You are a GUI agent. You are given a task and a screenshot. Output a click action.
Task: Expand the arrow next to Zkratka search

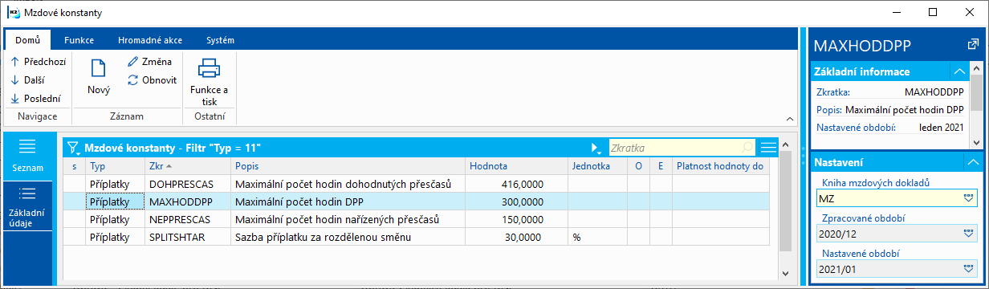tap(596, 149)
